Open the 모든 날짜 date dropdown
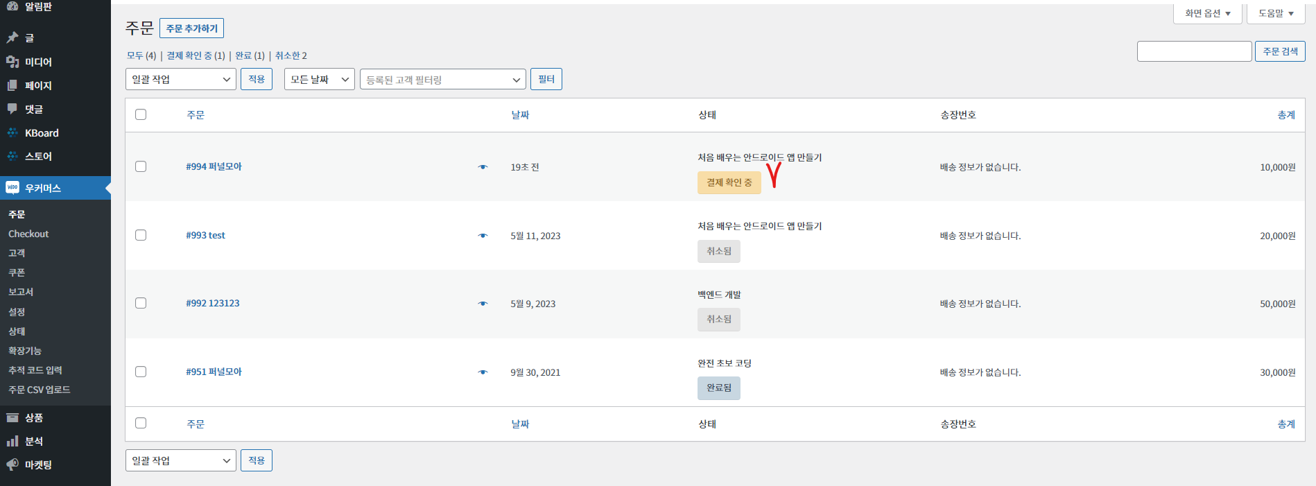The width and height of the screenshot is (1316, 486). (x=320, y=79)
